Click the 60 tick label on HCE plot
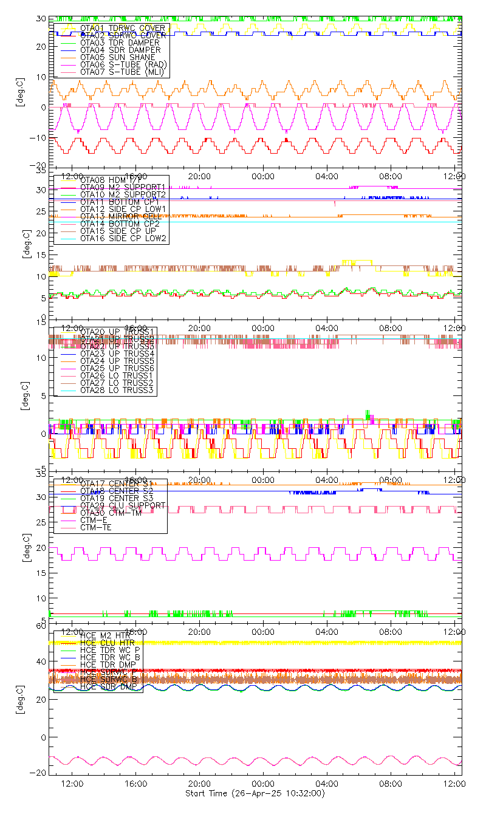Screen dimensions: 486x820 [x=42, y=626]
